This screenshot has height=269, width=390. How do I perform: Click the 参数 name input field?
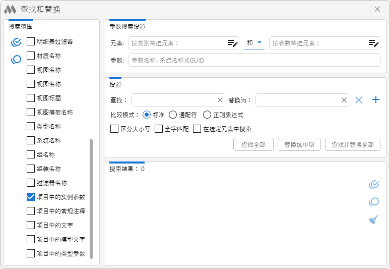coord(254,61)
